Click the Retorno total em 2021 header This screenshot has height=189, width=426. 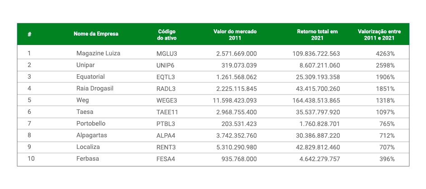(x=317, y=35)
